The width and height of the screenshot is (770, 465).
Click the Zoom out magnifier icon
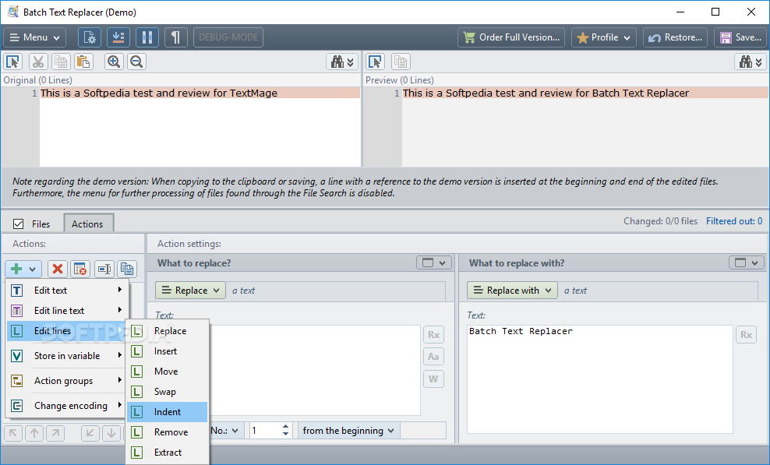pos(136,62)
